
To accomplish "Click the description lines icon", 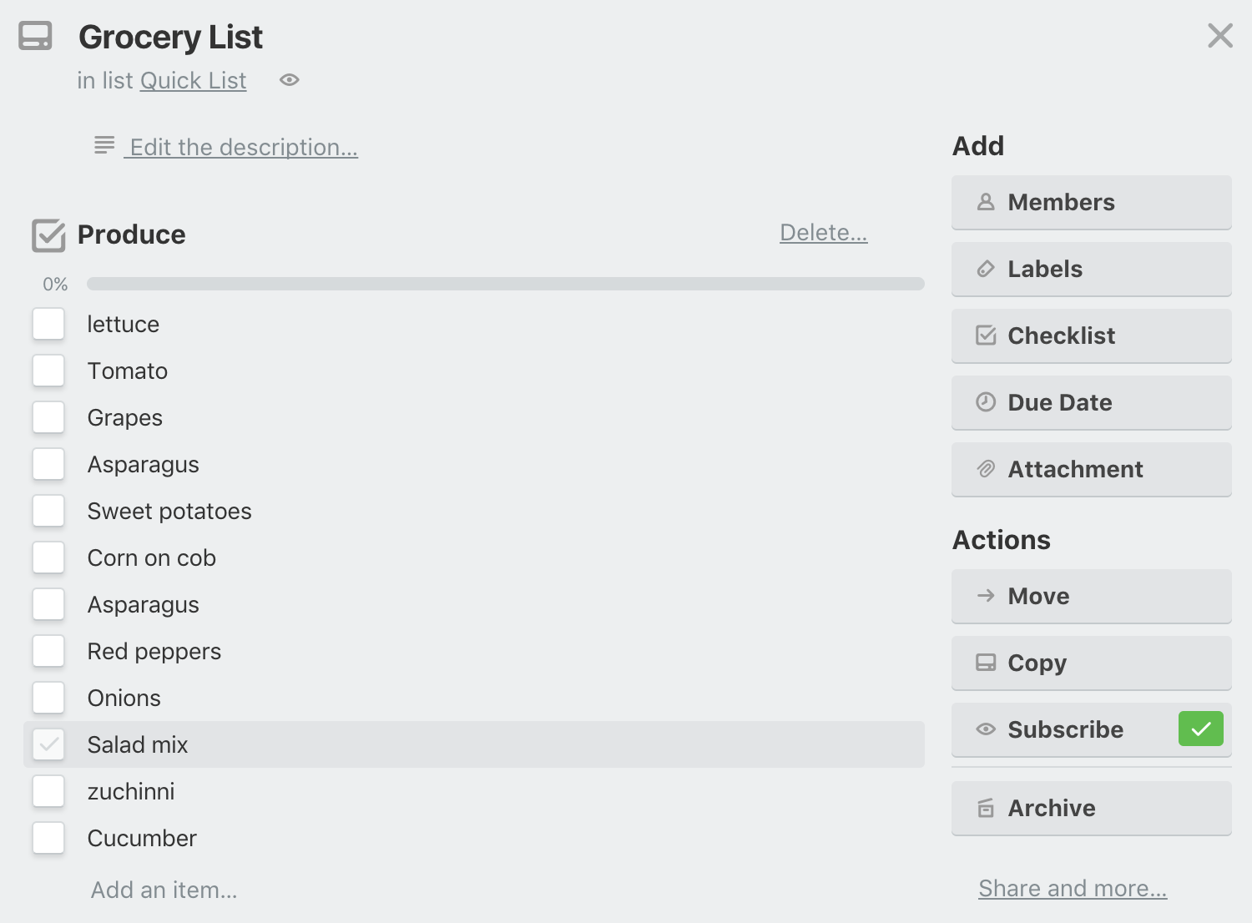I will tap(104, 145).
